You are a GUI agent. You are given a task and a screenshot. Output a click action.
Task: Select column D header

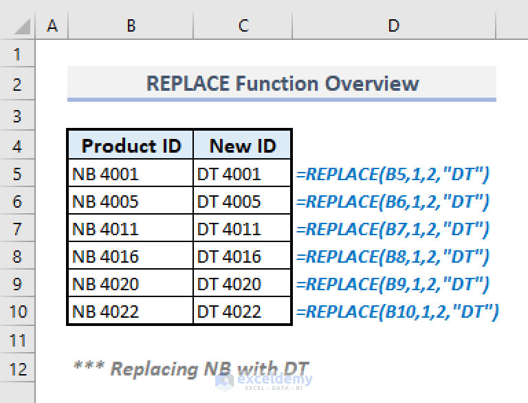(x=394, y=26)
